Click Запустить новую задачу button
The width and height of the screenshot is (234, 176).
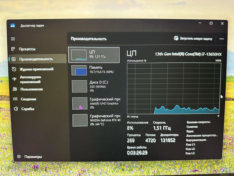[x=193, y=38]
